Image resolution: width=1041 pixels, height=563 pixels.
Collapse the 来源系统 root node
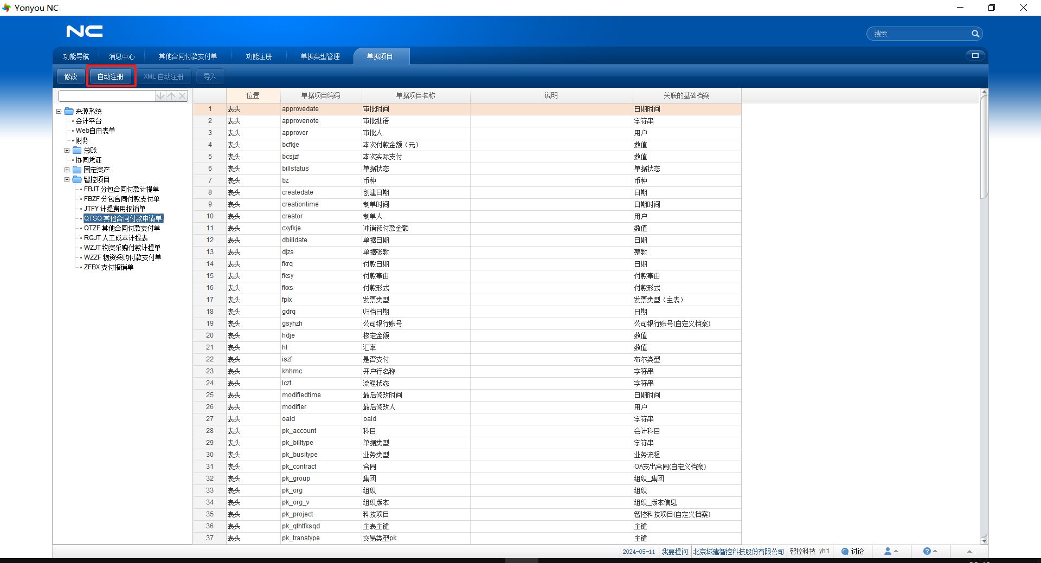coord(59,111)
